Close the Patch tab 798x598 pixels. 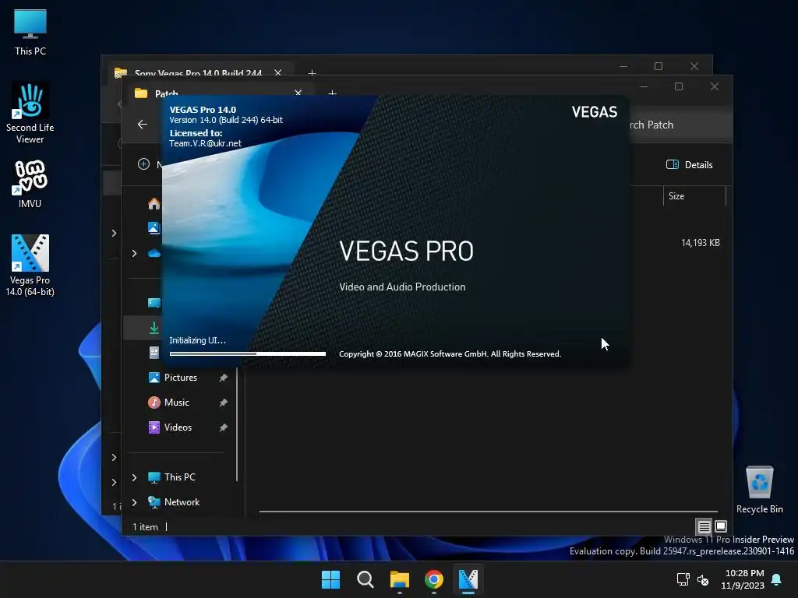pyautogui.click(x=298, y=93)
